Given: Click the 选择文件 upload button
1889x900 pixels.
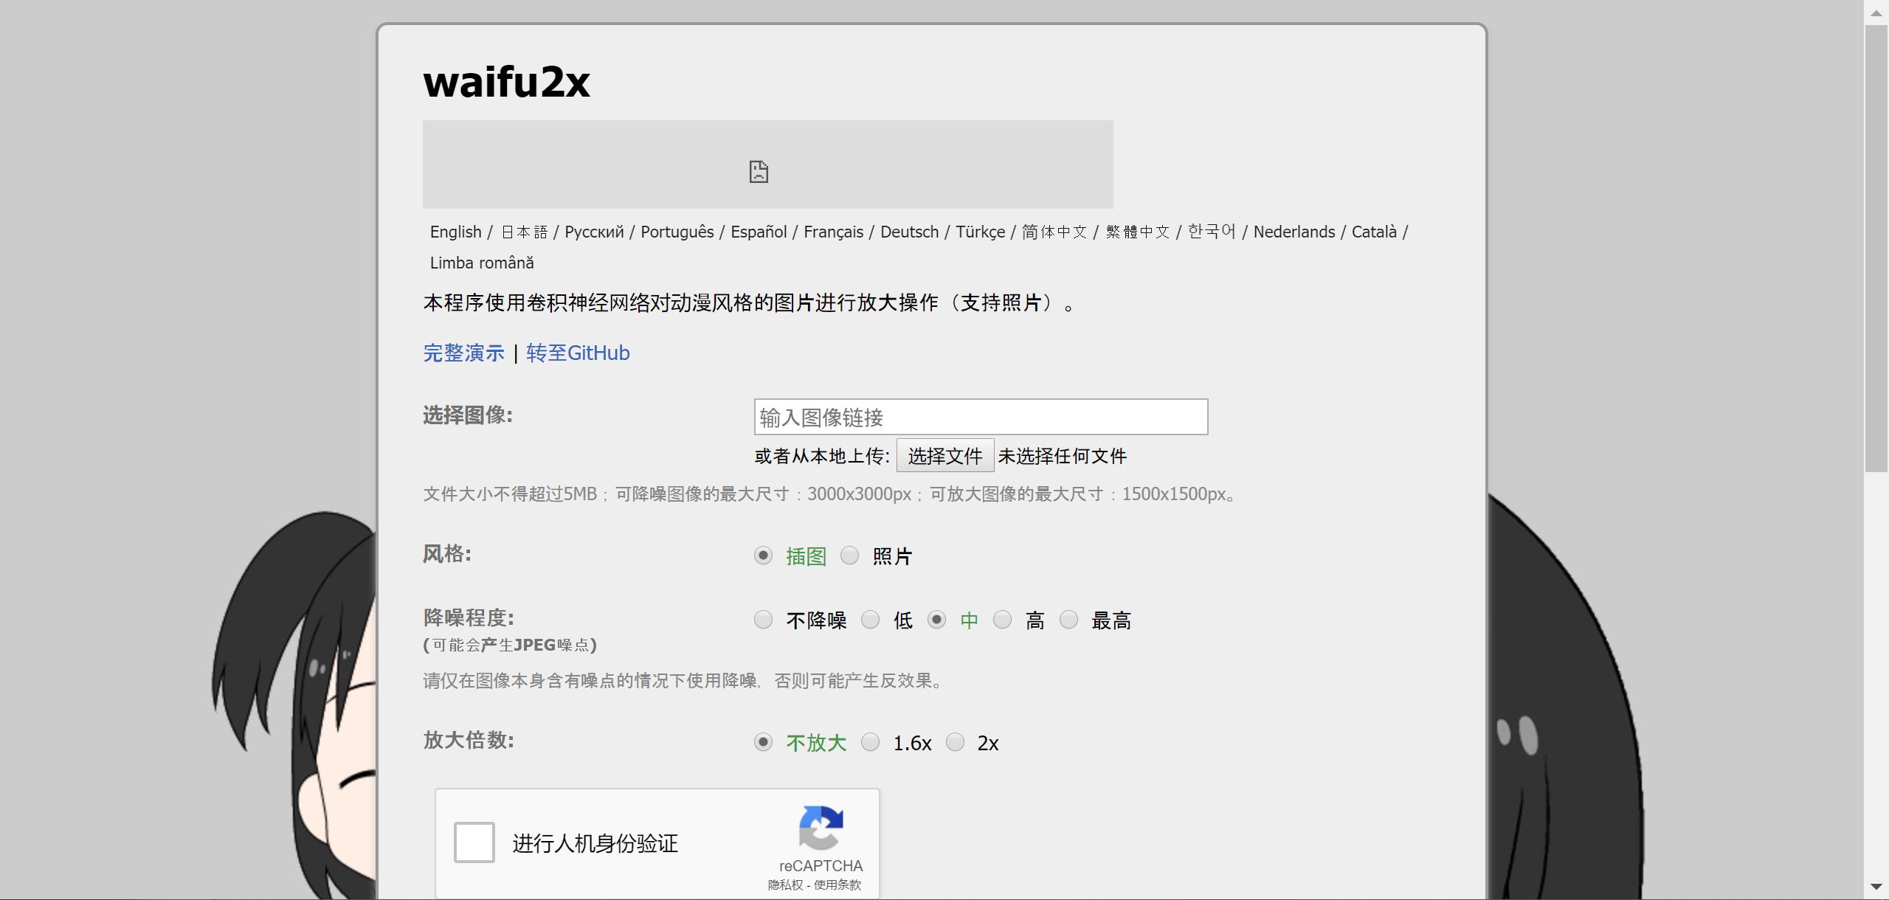Looking at the screenshot, I should 945,455.
